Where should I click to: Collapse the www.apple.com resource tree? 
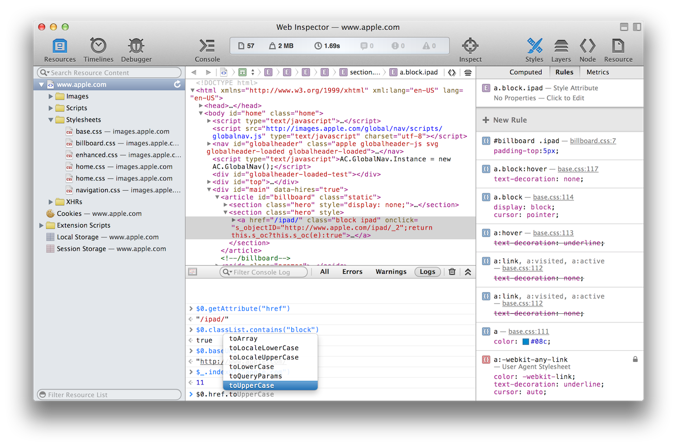tap(42, 84)
